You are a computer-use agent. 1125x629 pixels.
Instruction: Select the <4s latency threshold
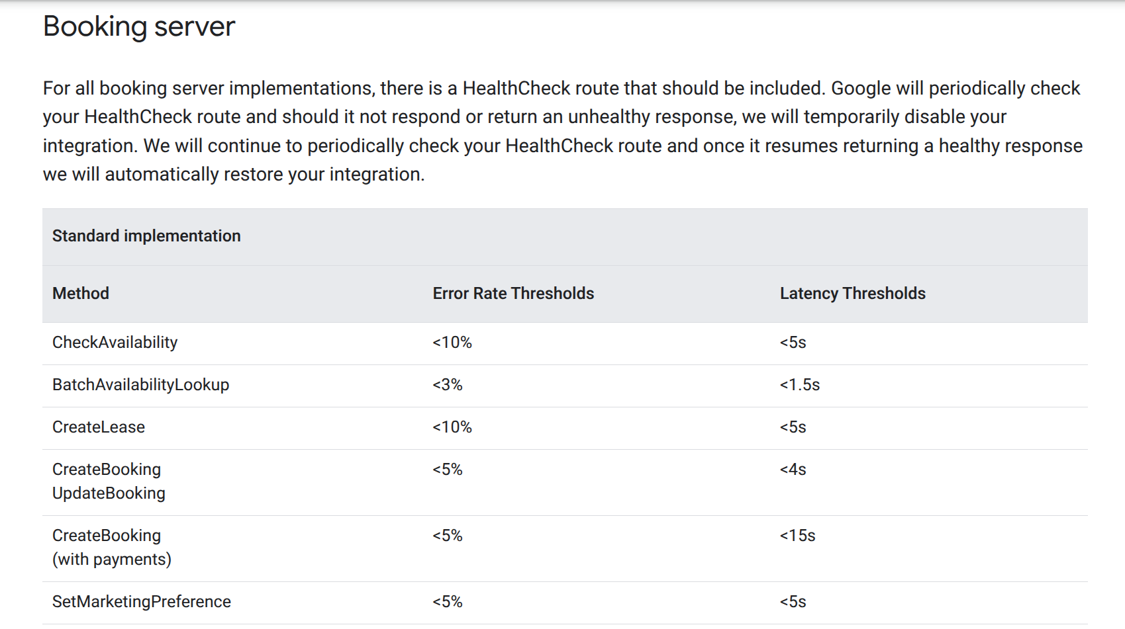click(x=793, y=470)
